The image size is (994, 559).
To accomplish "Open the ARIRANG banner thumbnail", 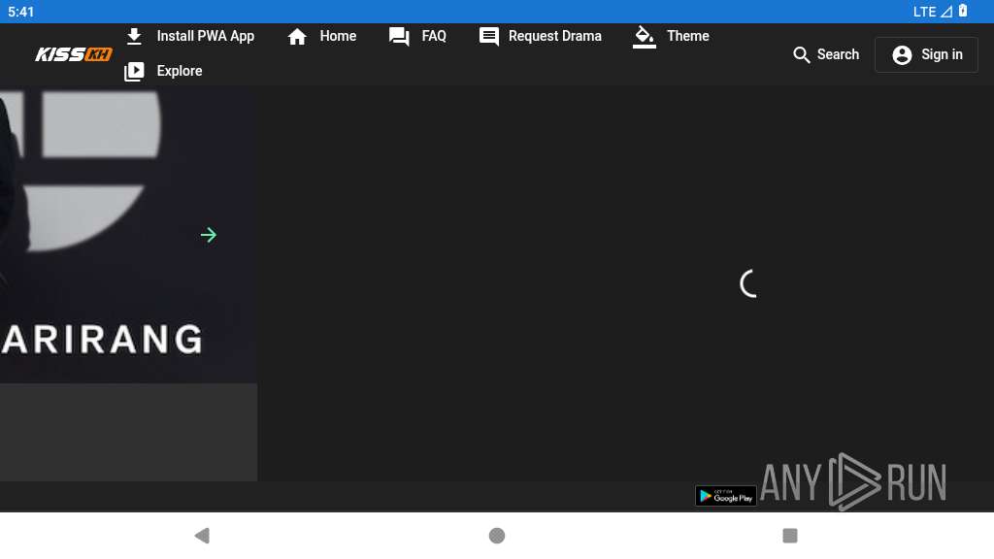I will click(x=129, y=235).
